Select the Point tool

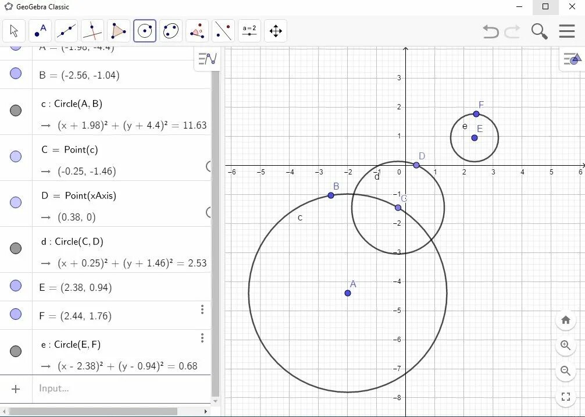40,31
